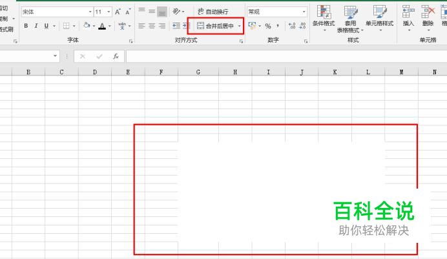Image resolution: width=447 pixels, height=259 pixels.
Task: Open the 数字 group dialog launcher
Action: (306, 41)
